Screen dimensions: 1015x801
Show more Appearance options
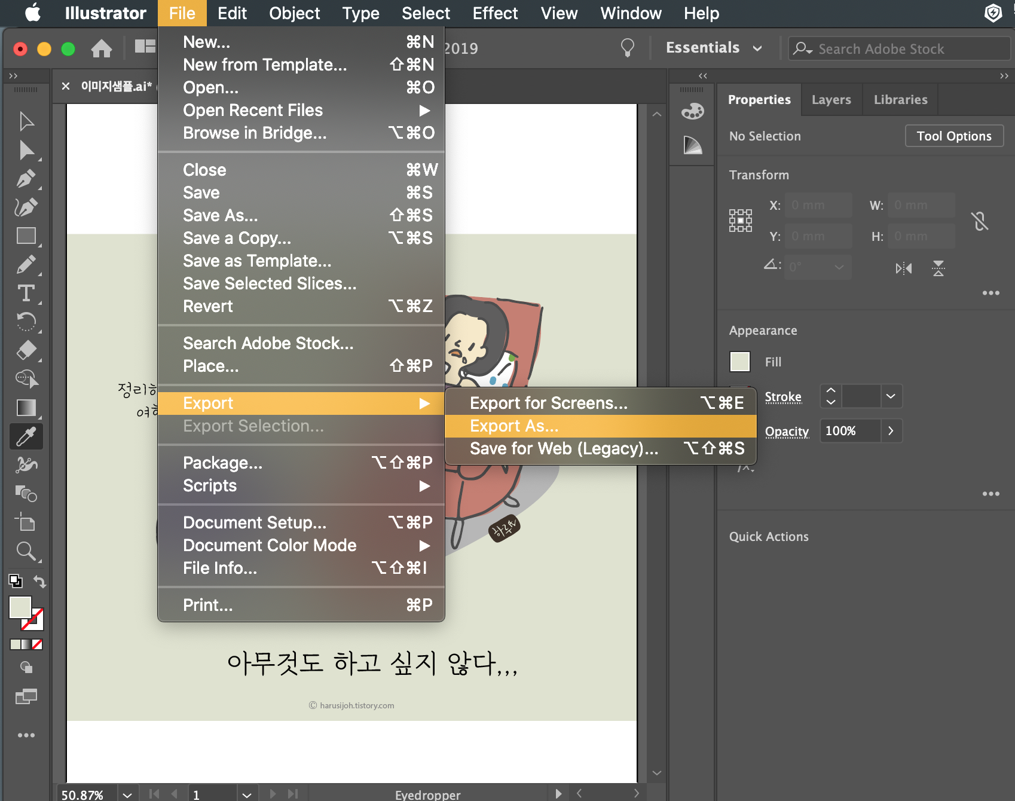991,494
